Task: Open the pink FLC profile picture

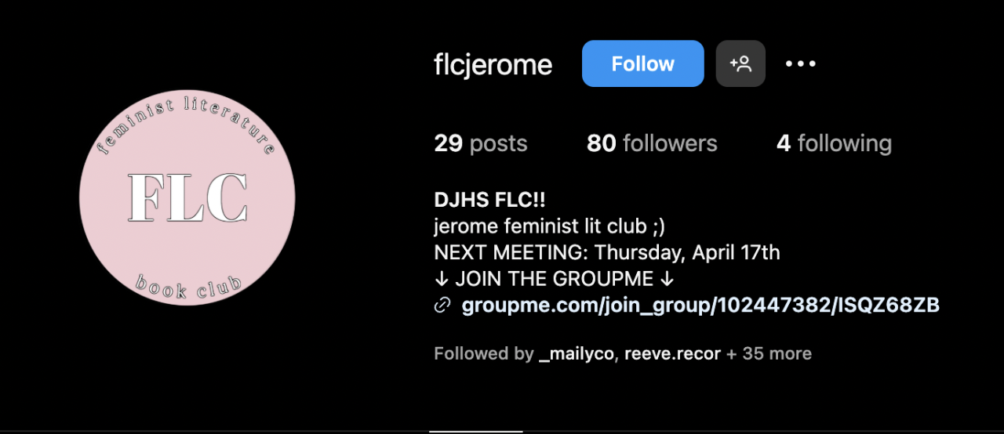Action: click(187, 197)
